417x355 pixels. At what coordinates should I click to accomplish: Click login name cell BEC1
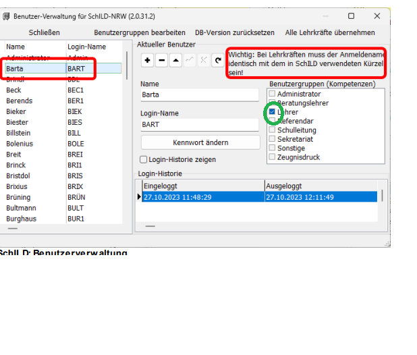click(76, 90)
